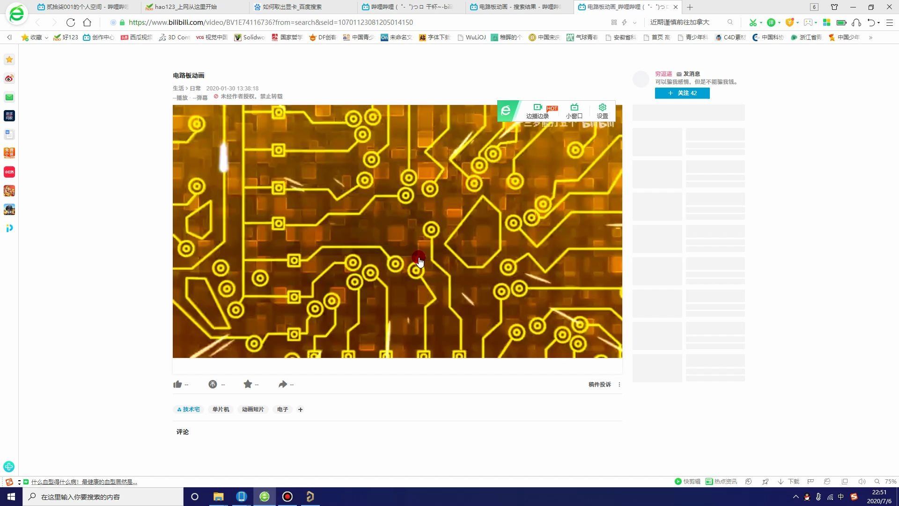Open Weibo from the left sidebar
This screenshot has height=506, width=899.
tap(9, 78)
